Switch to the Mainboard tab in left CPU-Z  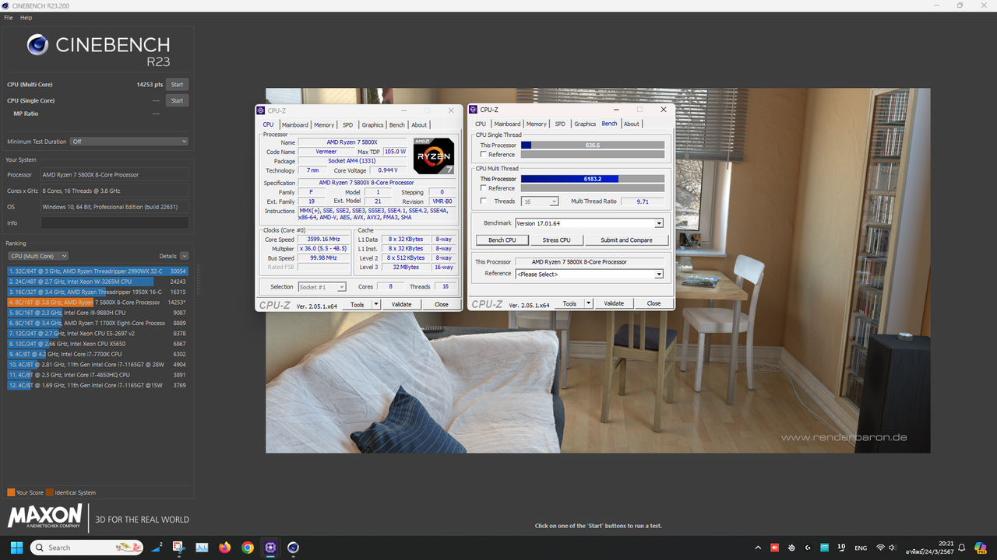point(295,124)
